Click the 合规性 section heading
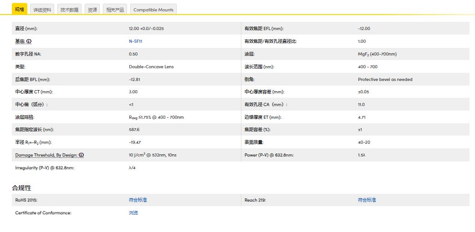The width and height of the screenshot is (475, 232). (21, 188)
